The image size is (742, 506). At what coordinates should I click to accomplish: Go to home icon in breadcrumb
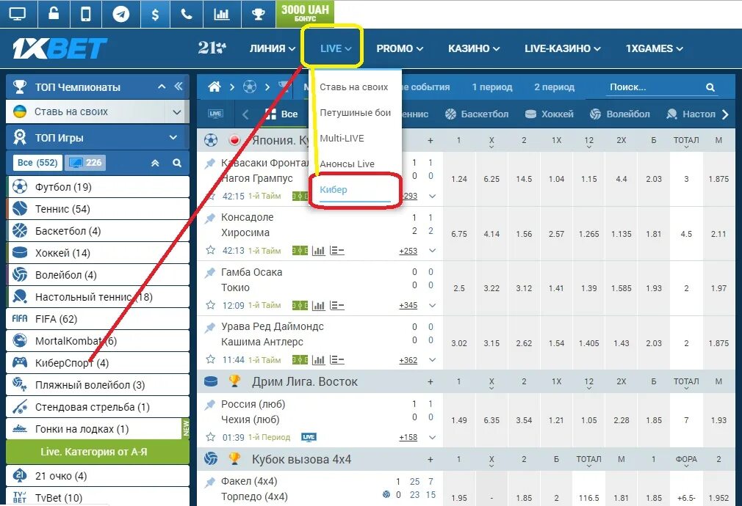215,87
